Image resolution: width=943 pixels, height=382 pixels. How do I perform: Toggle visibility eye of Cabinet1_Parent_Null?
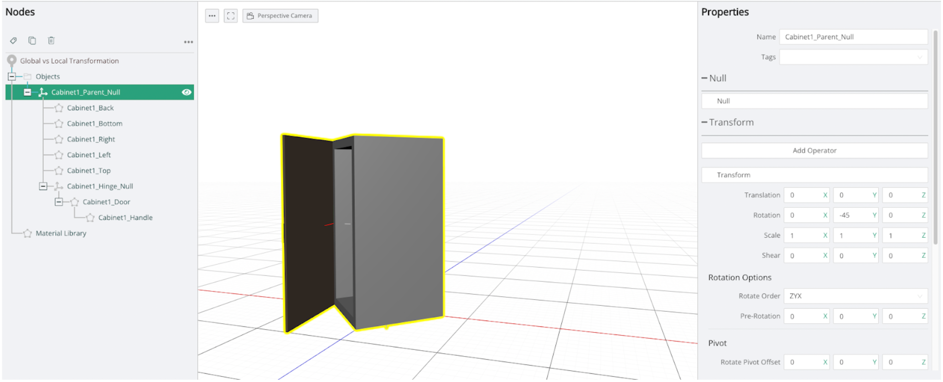click(x=187, y=92)
